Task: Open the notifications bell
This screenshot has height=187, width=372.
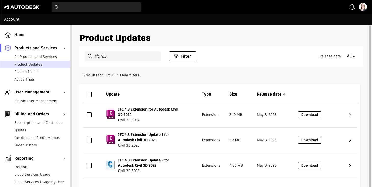Action: tap(352, 7)
